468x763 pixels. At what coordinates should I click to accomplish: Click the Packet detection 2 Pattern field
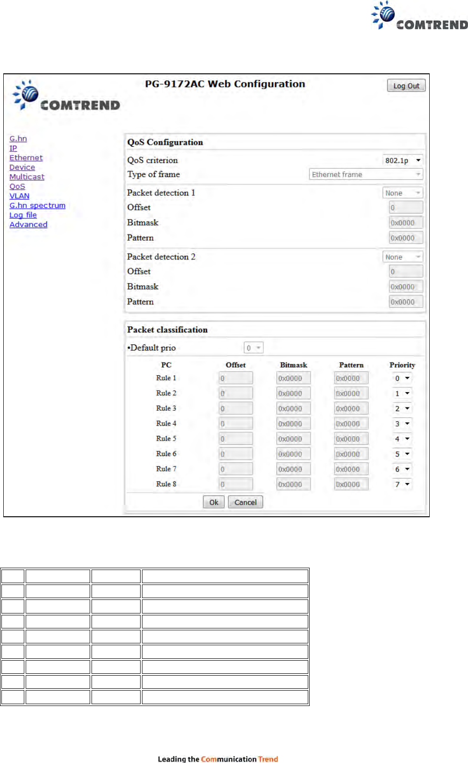[406, 302]
